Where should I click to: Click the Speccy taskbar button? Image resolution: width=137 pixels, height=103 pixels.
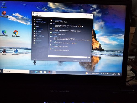point(54,72)
